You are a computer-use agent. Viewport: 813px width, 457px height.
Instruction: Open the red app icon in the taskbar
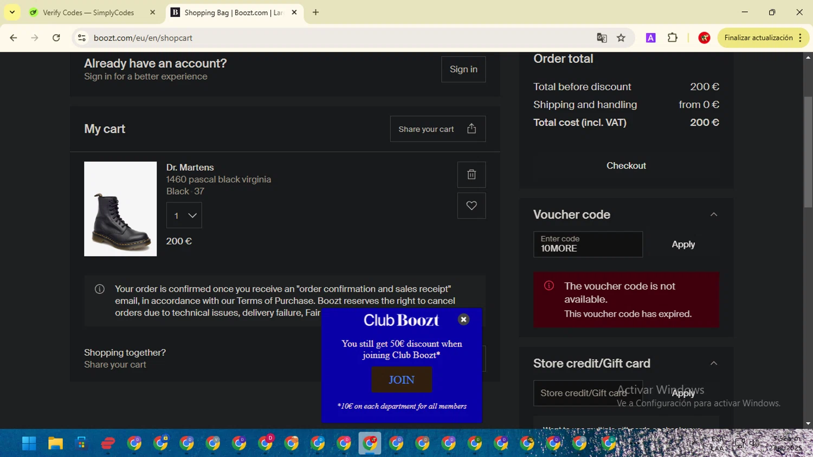coord(108,443)
